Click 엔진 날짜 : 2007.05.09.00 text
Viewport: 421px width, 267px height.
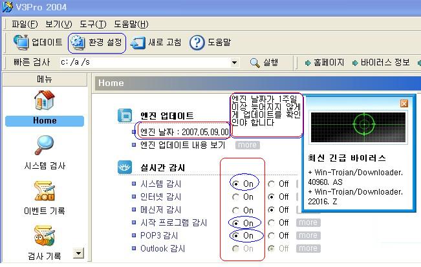point(184,132)
